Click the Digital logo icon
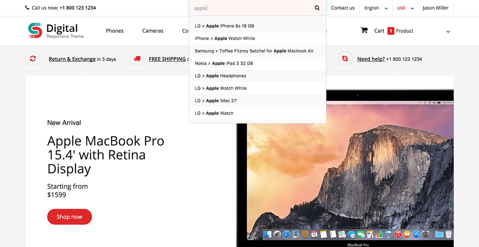The image size is (479, 247). click(35, 30)
